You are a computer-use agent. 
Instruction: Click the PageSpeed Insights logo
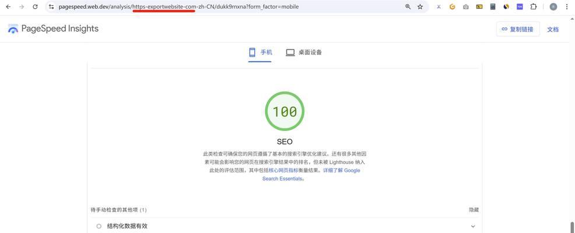tap(13, 29)
